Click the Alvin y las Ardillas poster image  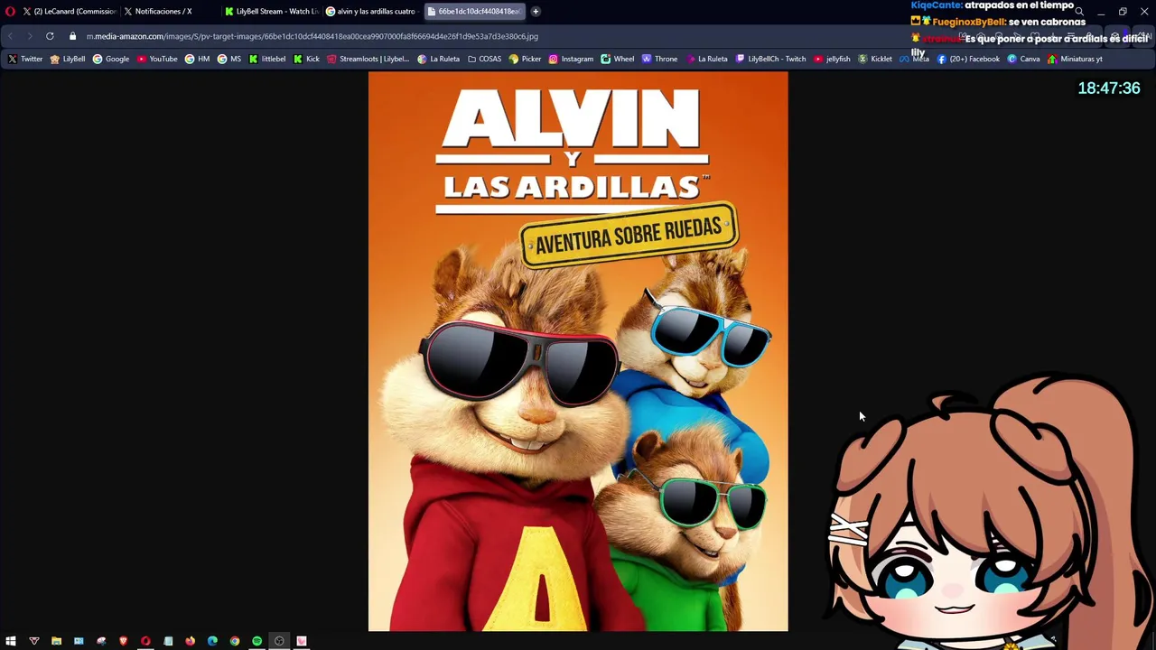pos(578,351)
